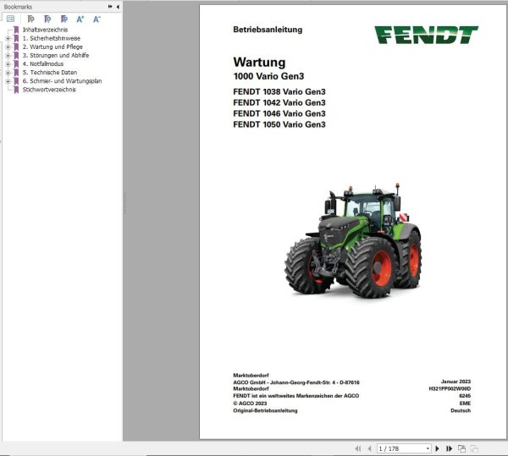Viewport: 508px width, 456px height.
Task: Open the Stichwortverzeichnis bookmark
Action: coord(49,90)
